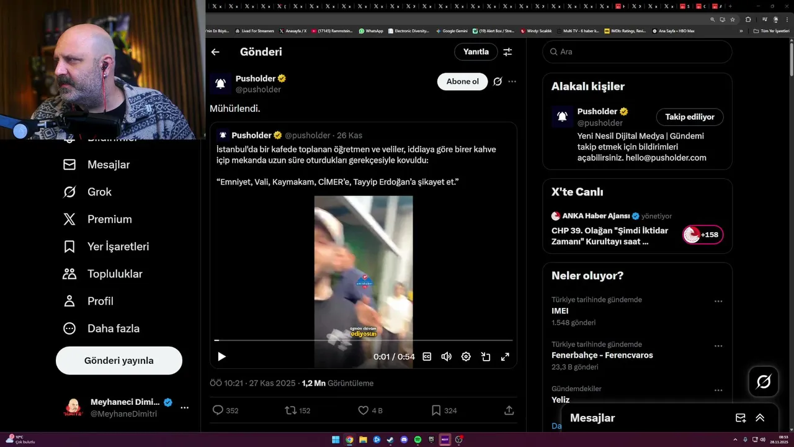This screenshot has width=794, height=447.
Task: Mute the video volume icon
Action: (446, 356)
